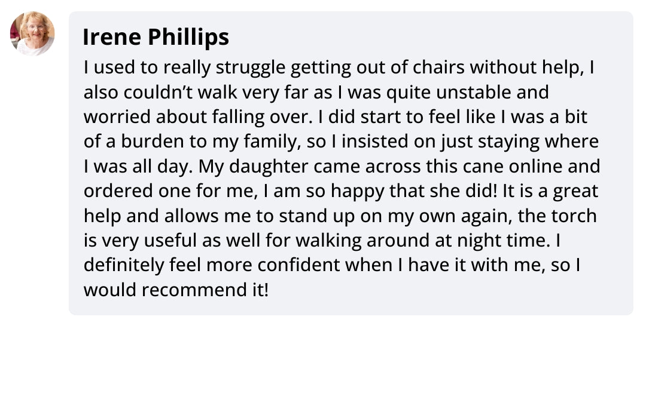Open the Irene Phillips name link
Screen dimensions: 646x418
(156, 37)
